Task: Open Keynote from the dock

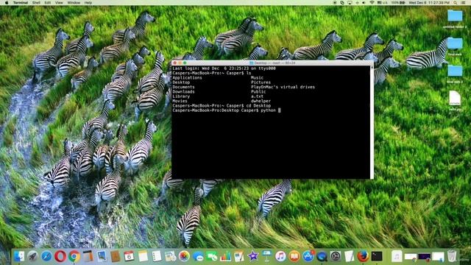Action: point(266,256)
